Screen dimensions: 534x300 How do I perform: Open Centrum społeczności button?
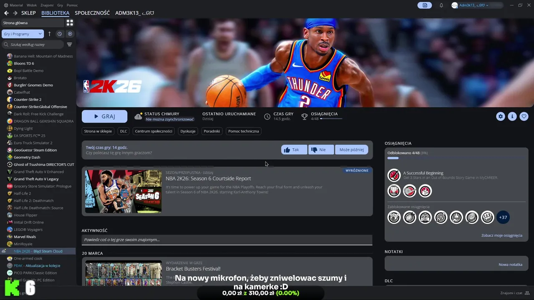[x=154, y=131]
